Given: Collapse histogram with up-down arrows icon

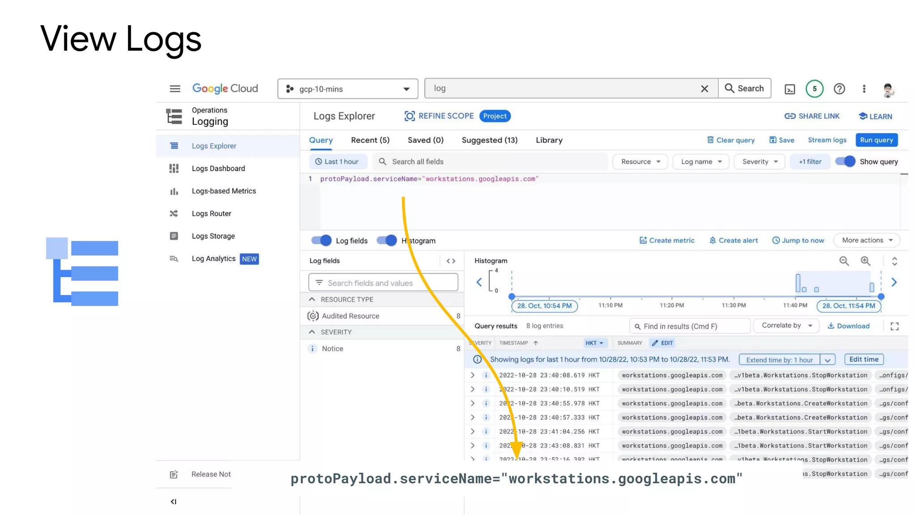Looking at the screenshot, I should coord(895,261).
